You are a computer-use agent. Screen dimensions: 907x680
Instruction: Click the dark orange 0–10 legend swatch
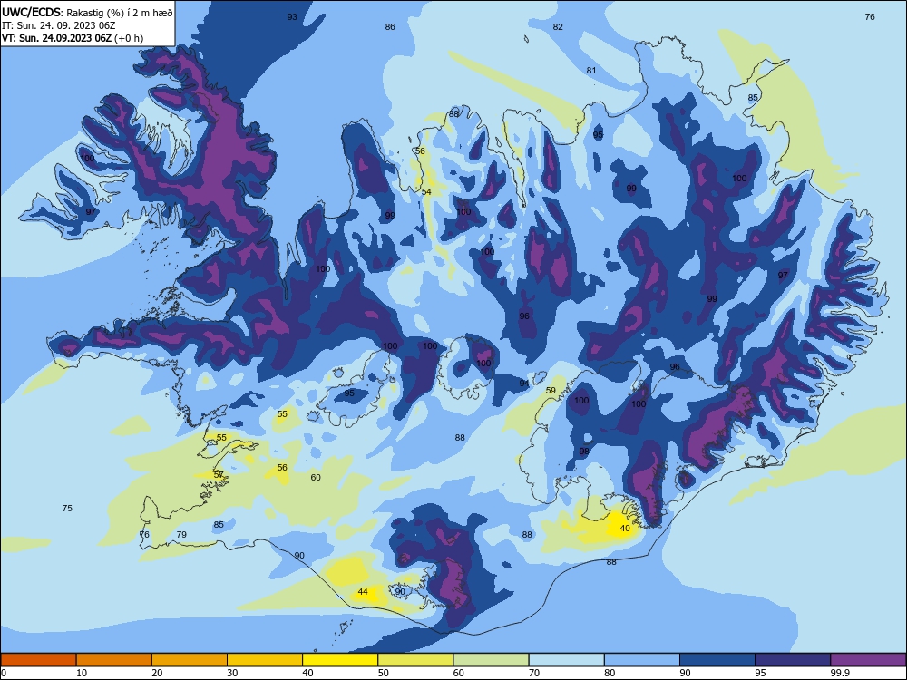tap(38, 660)
